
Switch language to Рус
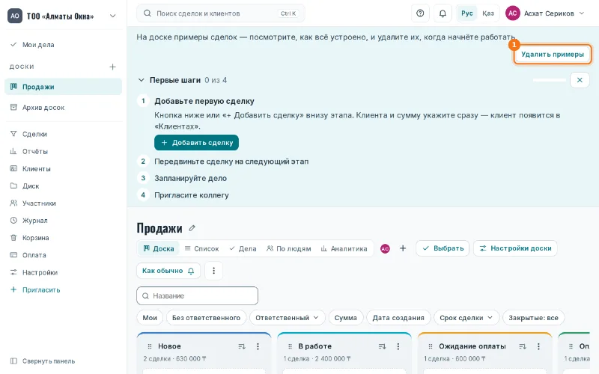coord(466,13)
